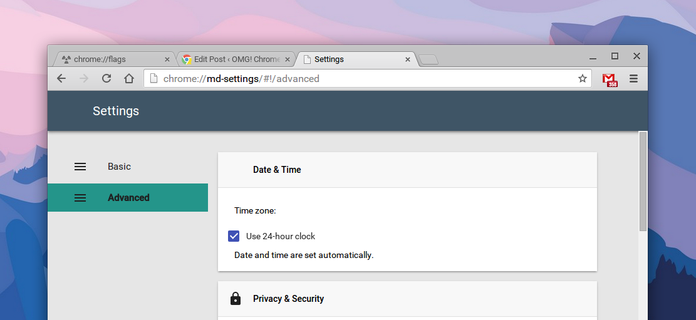Bookmark this page with the star
696x320 pixels.
(x=582, y=78)
